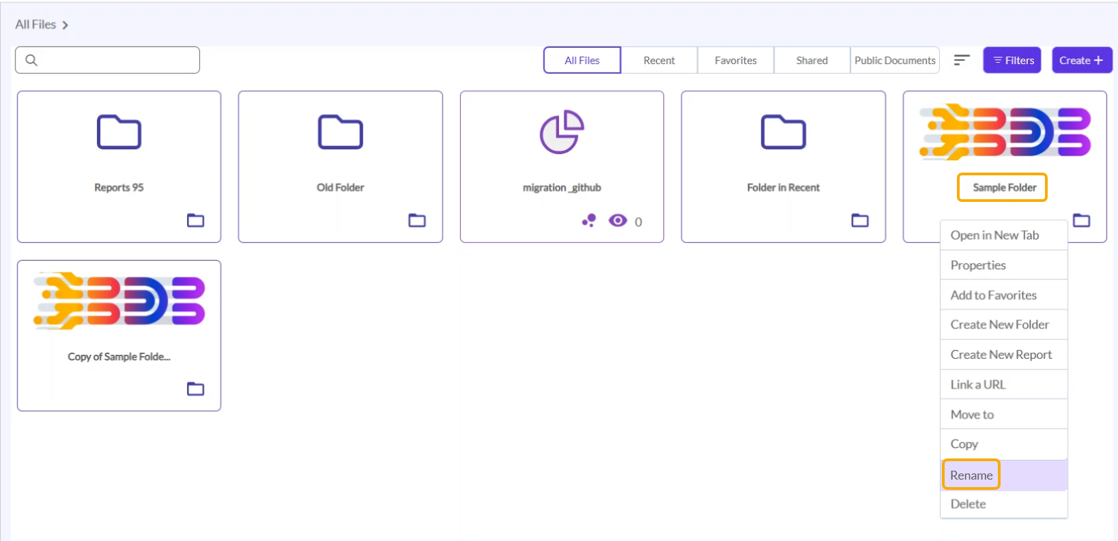The image size is (1118, 541).
Task: Click the Folder in Recent folder icon
Action: [783, 132]
